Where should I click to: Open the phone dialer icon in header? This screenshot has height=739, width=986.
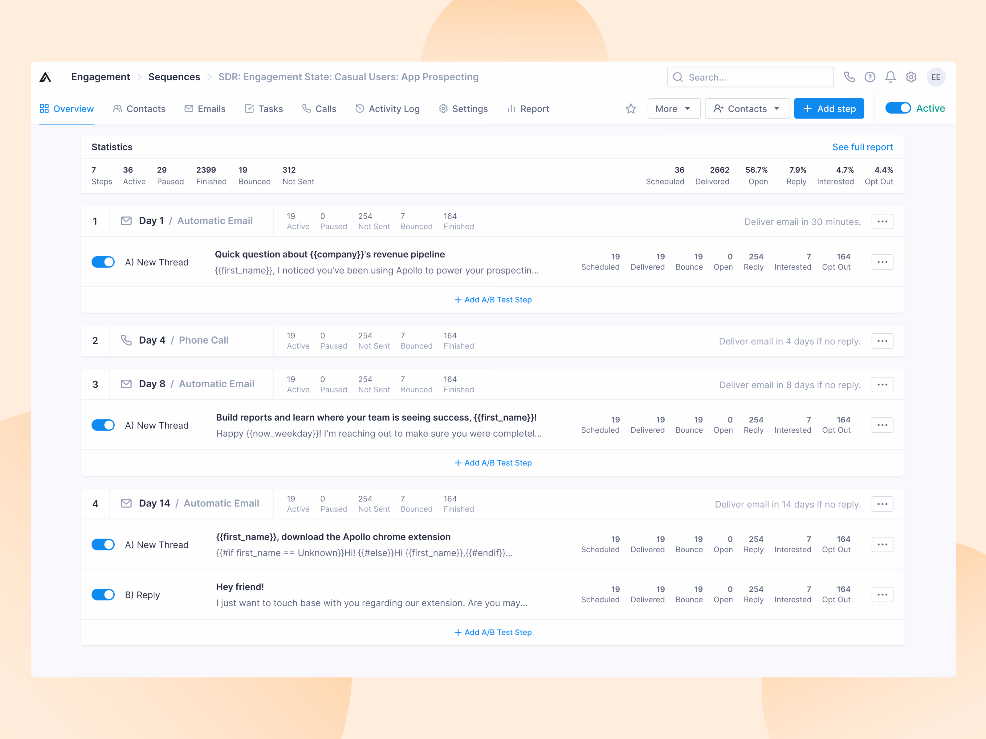click(x=849, y=77)
